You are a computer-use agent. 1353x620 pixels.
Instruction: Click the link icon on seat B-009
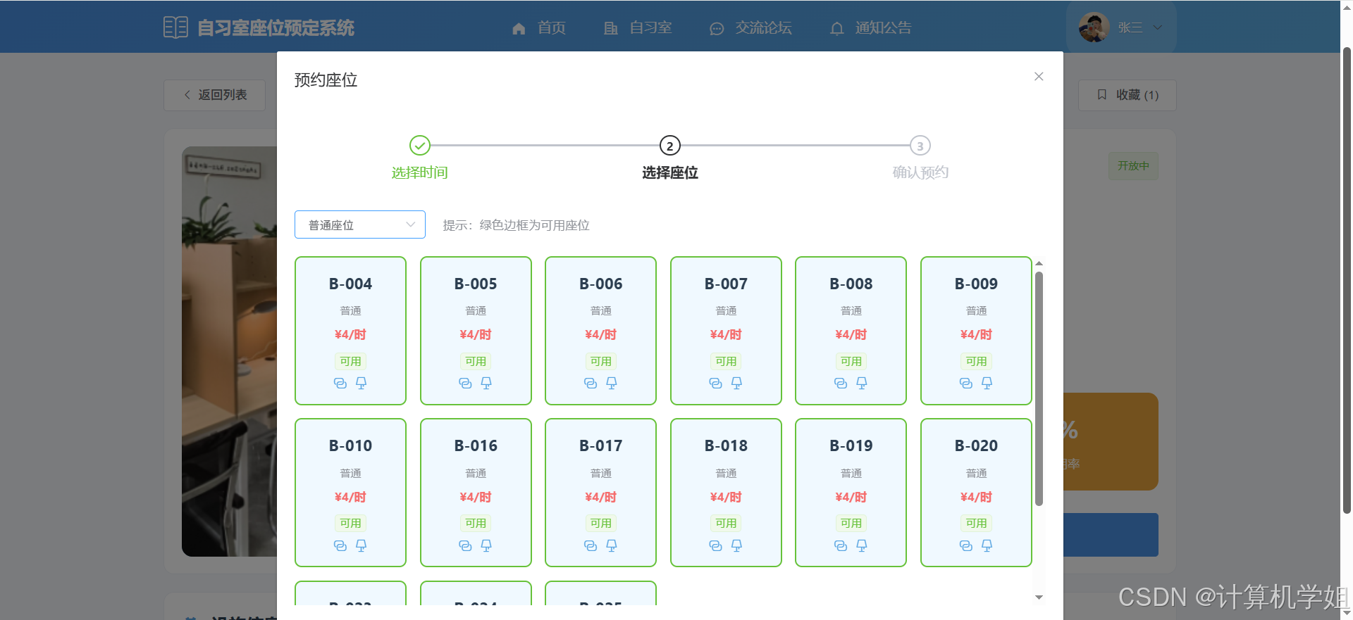pyautogui.click(x=966, y=384)
